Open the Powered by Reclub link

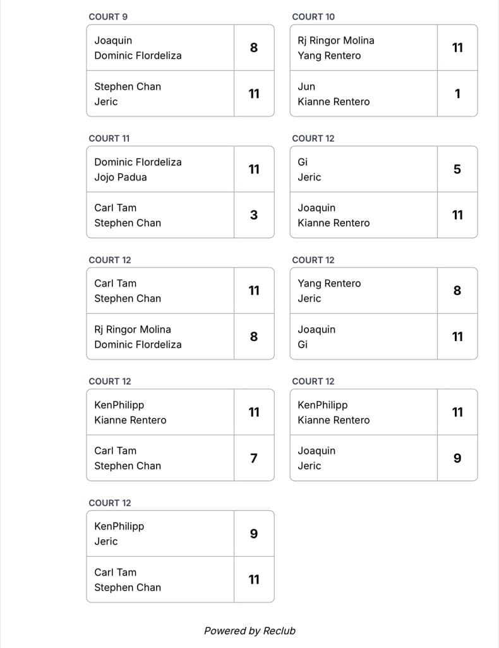tap(249, 631)
